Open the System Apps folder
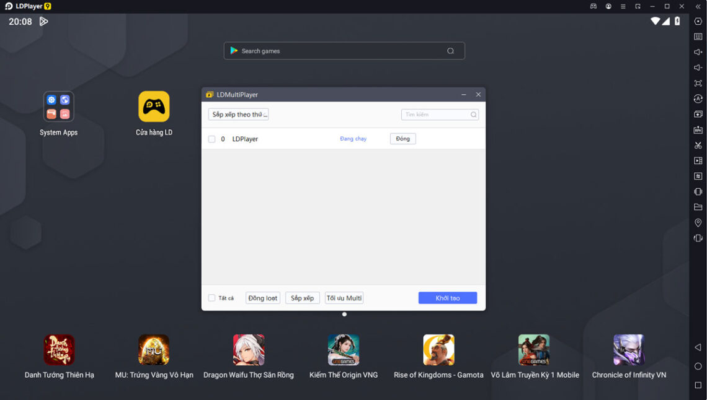This screenshot has width=707, height=400. point(58,107)
